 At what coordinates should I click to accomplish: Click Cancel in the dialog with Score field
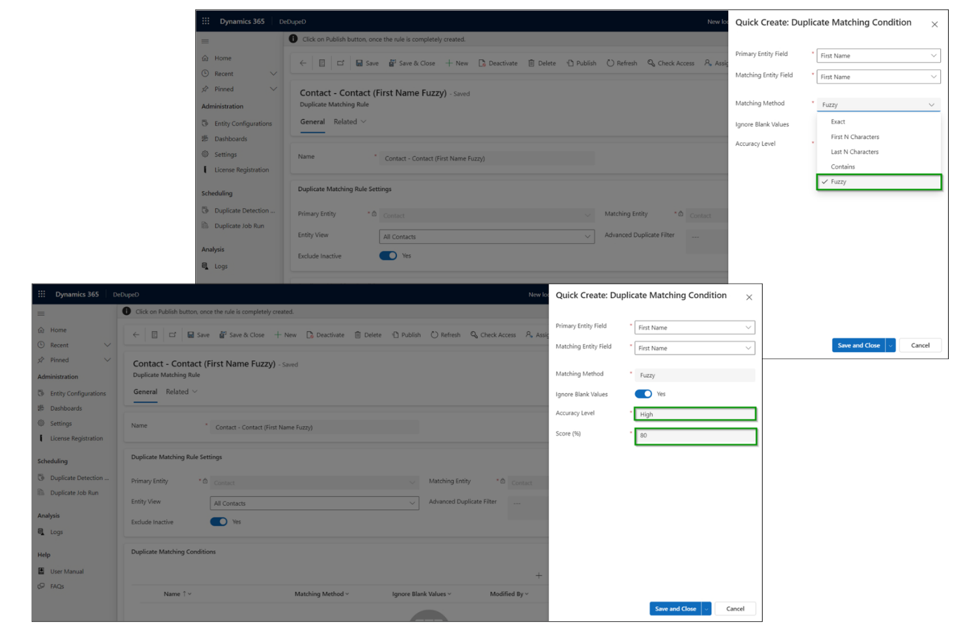tap(735, 609)
